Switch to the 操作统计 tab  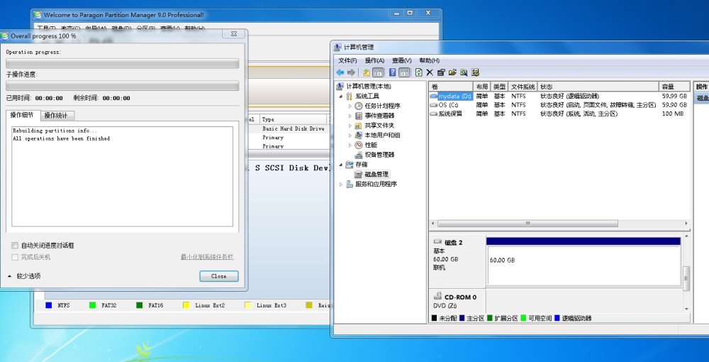pos(56,116)
